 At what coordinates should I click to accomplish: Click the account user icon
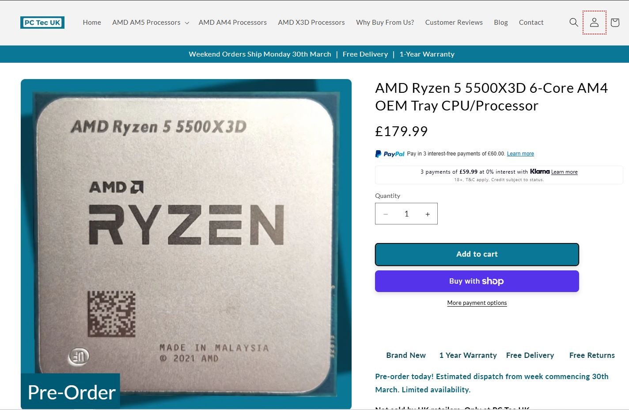coord(594,23)
